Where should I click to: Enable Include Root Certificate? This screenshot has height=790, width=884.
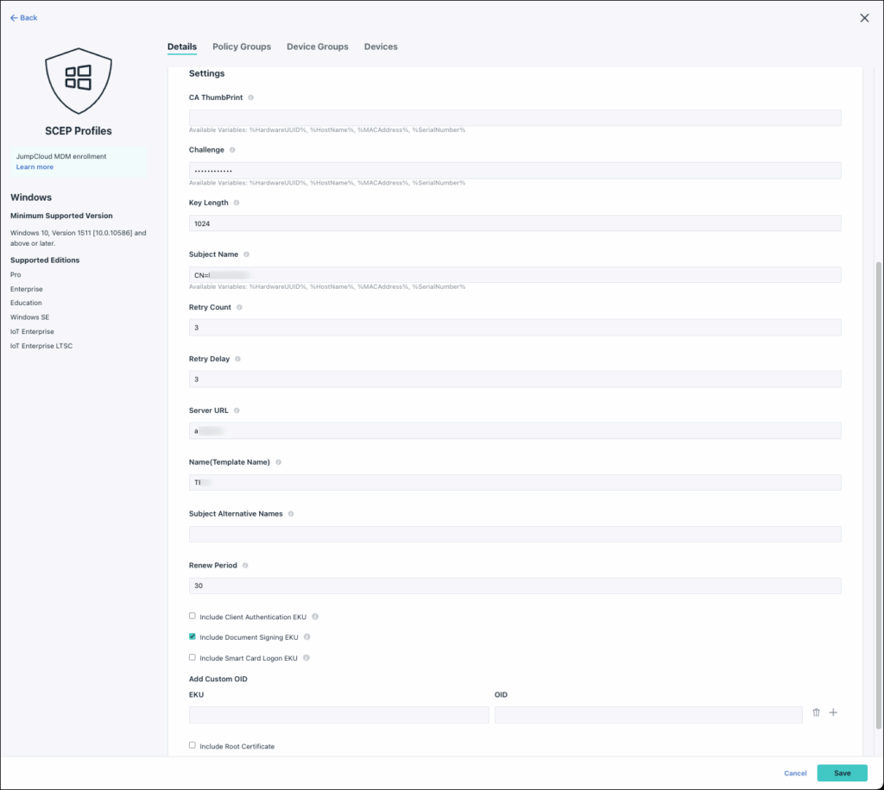pos(192,745)
